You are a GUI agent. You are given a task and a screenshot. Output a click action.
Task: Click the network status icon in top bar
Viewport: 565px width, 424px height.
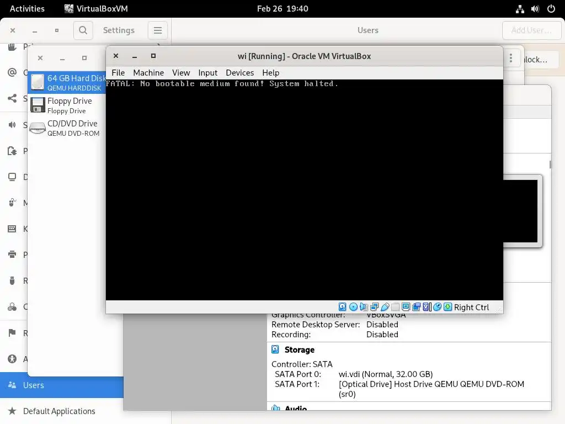(520, 9)
